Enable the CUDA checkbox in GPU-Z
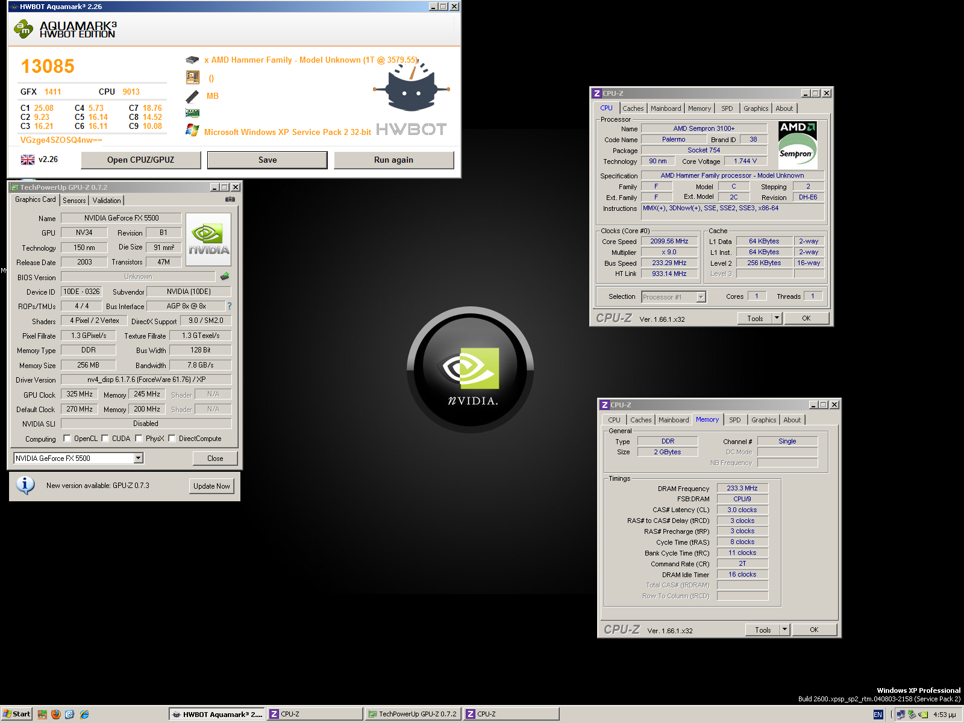 pos(105,439)
